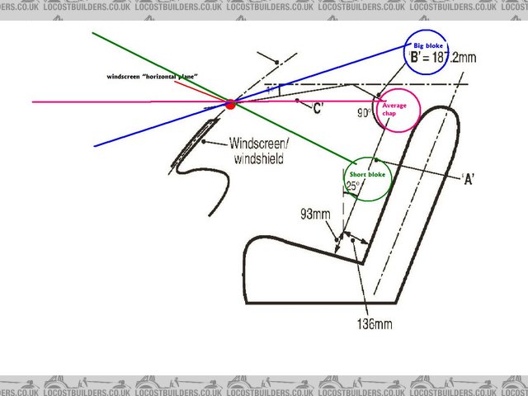Click the 25° angle label
Viewport: 528px width, 396px height.
351,187
